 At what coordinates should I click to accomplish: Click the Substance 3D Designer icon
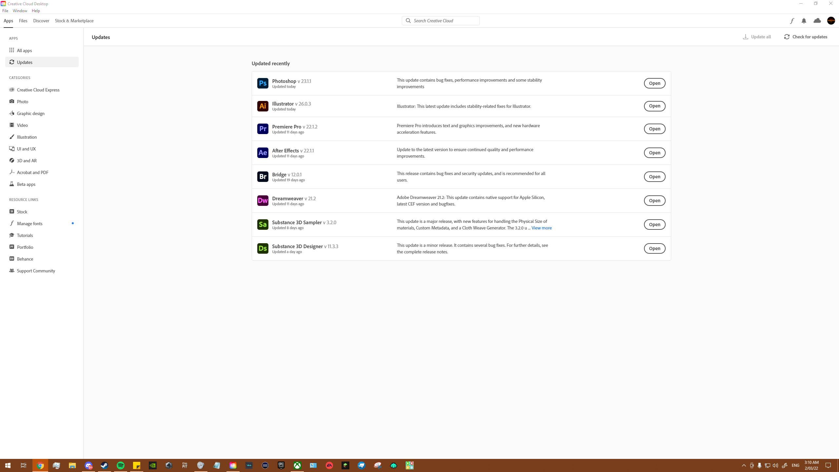pos(263,248)
